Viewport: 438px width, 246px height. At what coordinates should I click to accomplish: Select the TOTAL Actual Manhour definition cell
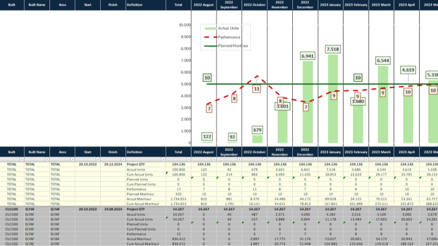pos(146,199)
